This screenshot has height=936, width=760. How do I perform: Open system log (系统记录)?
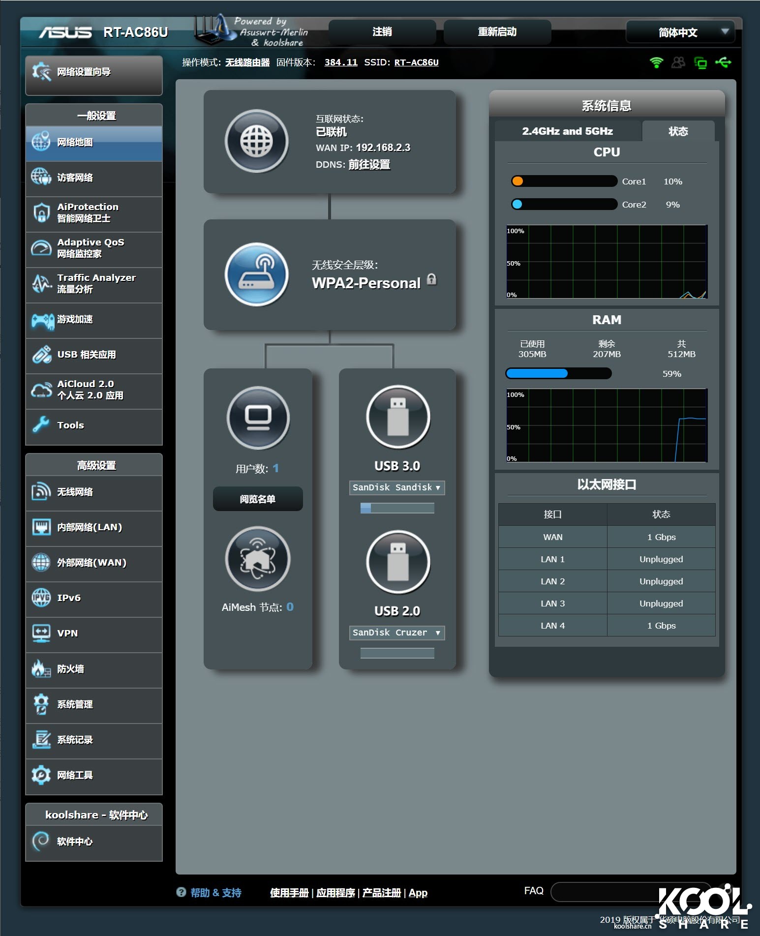coord(94,740)
